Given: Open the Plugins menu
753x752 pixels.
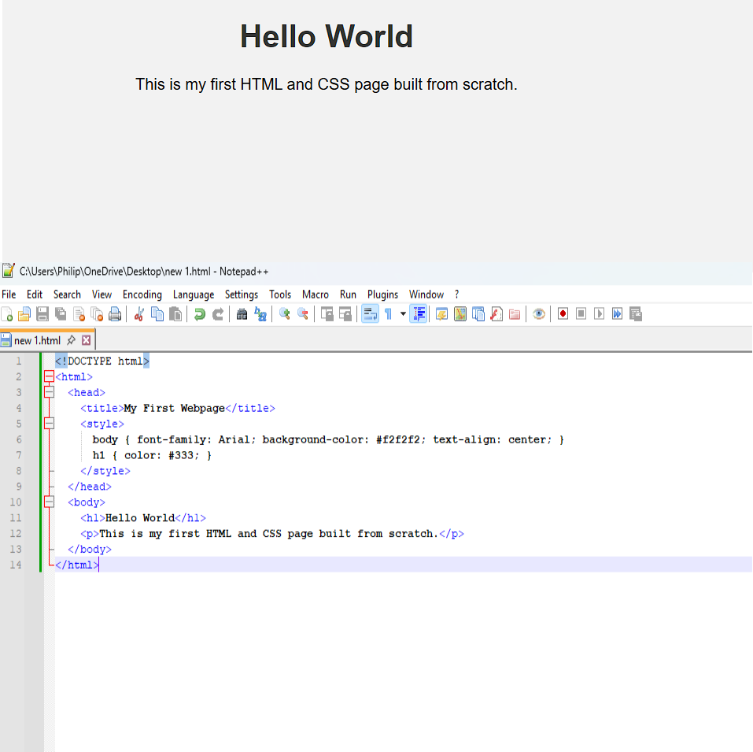Looking at the screenshot, I should click(x=382, y=295).
